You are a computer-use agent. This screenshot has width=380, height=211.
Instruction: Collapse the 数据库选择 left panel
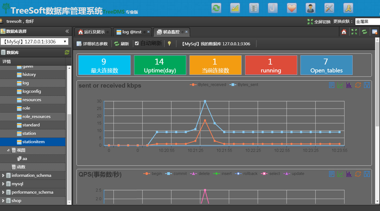point(67,31)
